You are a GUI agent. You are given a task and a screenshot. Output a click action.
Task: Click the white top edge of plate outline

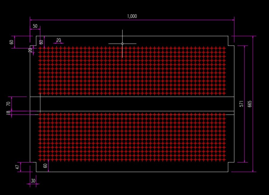point(132,36)
